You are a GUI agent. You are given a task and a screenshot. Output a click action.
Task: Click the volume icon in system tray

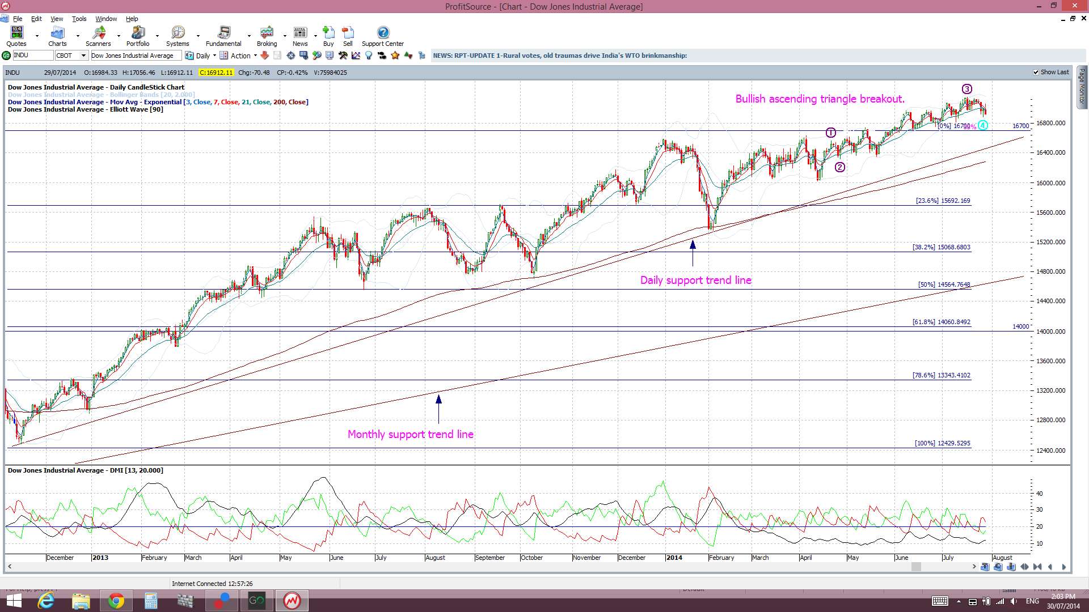(1014, 601)
